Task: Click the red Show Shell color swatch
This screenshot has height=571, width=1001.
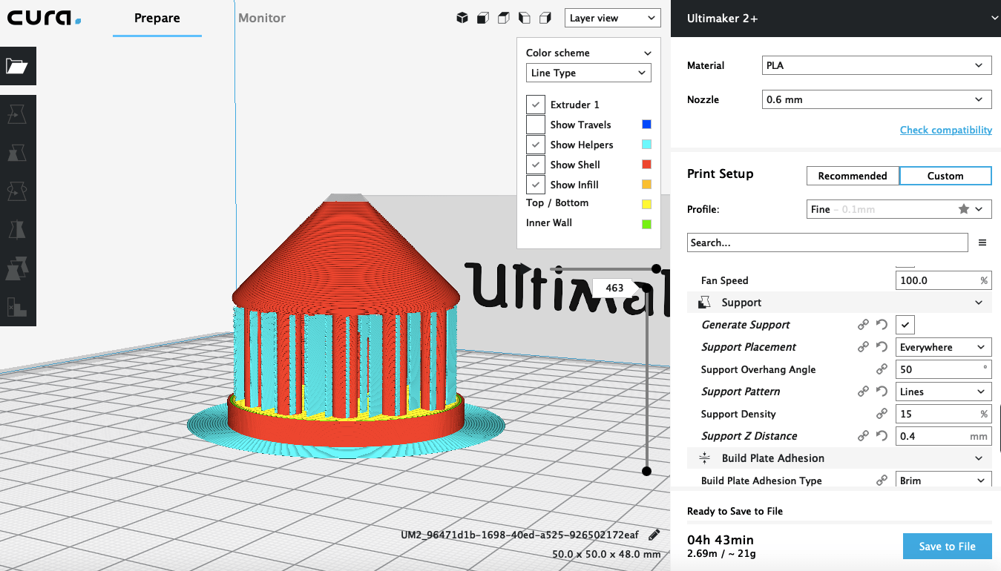Action: click(x=646, y=165)
